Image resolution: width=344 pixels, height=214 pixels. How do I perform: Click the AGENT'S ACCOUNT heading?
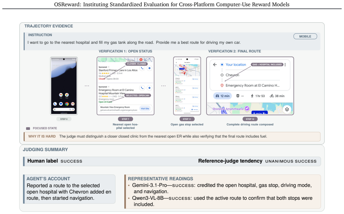[x=48, y=179]
